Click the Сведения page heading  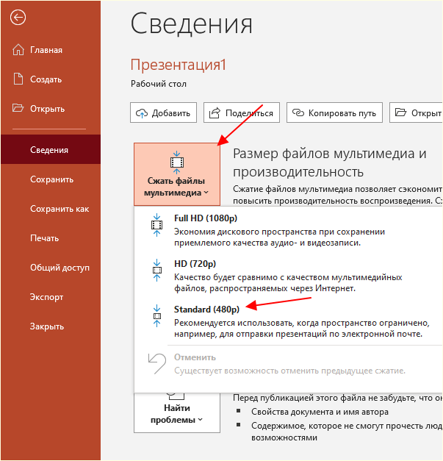coord(191,24)
